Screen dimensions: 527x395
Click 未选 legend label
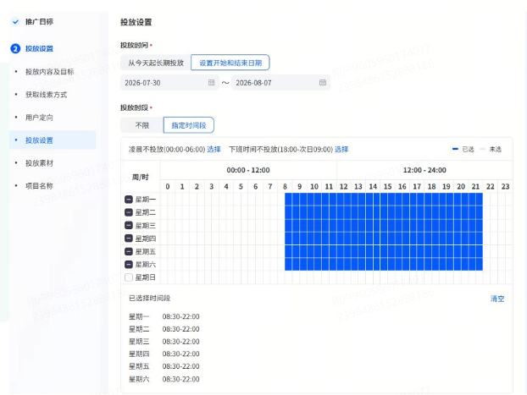(495, 150)
